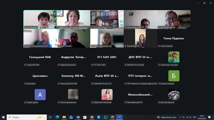214x120 pixels.
Task: Click the large Ценглевич name
Action: pyautogui.click(x=40, y=76)
